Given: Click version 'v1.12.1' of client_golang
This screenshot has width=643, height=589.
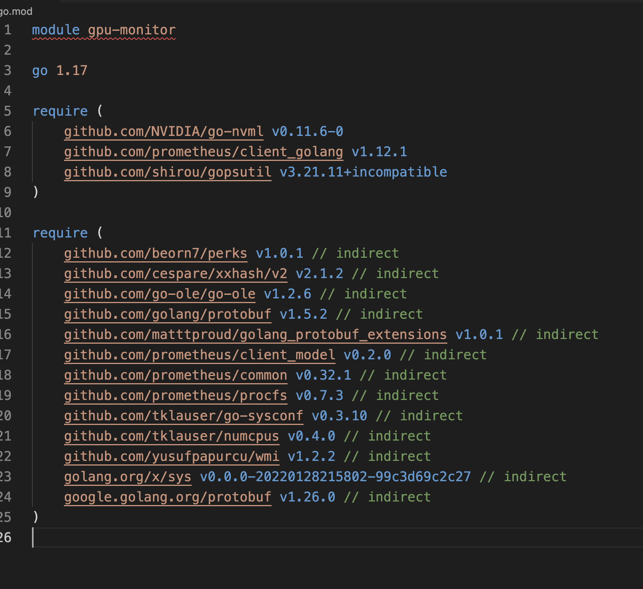Looking at the screenshot, I should click(x=379, y=152).
